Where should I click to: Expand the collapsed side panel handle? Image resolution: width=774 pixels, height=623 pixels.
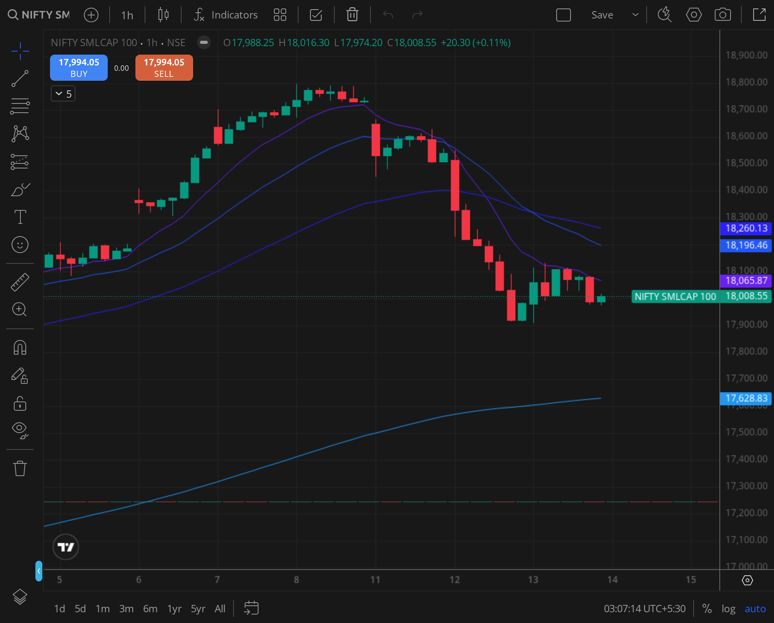(x=38, y=571)
